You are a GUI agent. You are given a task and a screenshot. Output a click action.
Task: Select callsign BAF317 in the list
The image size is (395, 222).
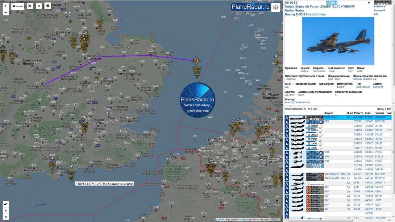pyautogui.click(x=379, y=187)
